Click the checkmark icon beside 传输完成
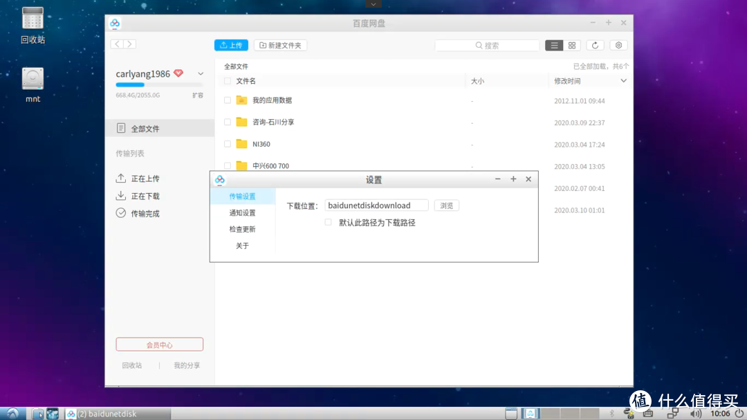This screenshot has height=420, width=747. click(x=121, y=213)
